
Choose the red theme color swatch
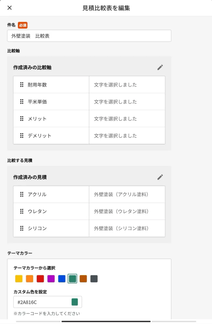(x=40, y=279)
